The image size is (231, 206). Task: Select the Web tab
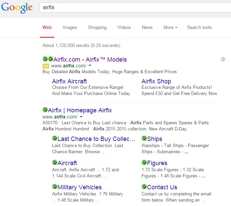47,28
